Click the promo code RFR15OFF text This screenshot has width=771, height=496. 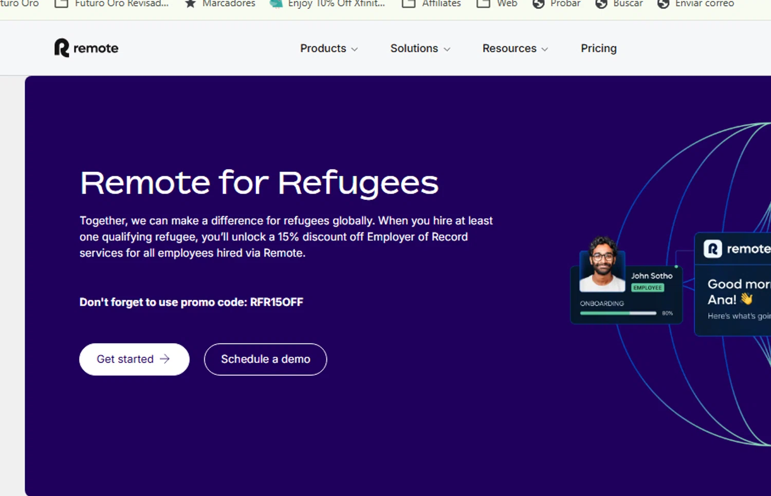(x=277, y=302)
